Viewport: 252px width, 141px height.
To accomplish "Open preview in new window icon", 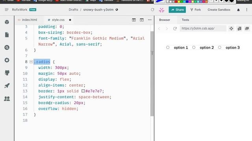I will [247, 29].
